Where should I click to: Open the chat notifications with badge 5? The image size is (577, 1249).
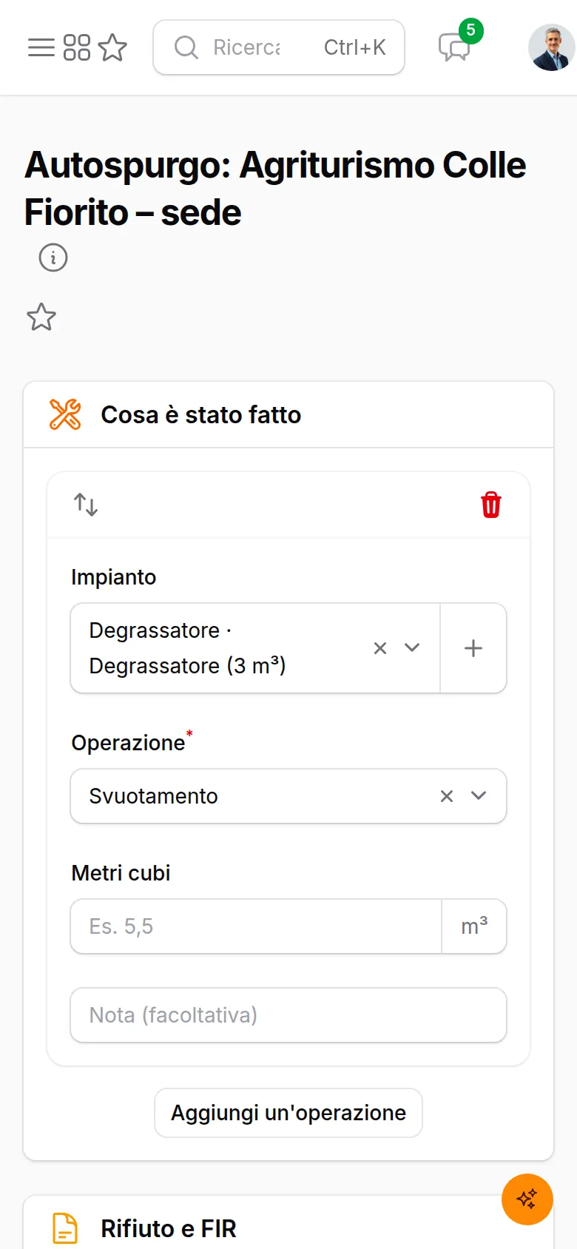[454, 47]
